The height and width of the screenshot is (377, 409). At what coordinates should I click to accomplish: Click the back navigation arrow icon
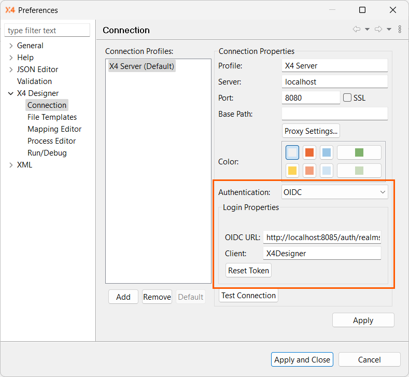[x=357, y=30]
